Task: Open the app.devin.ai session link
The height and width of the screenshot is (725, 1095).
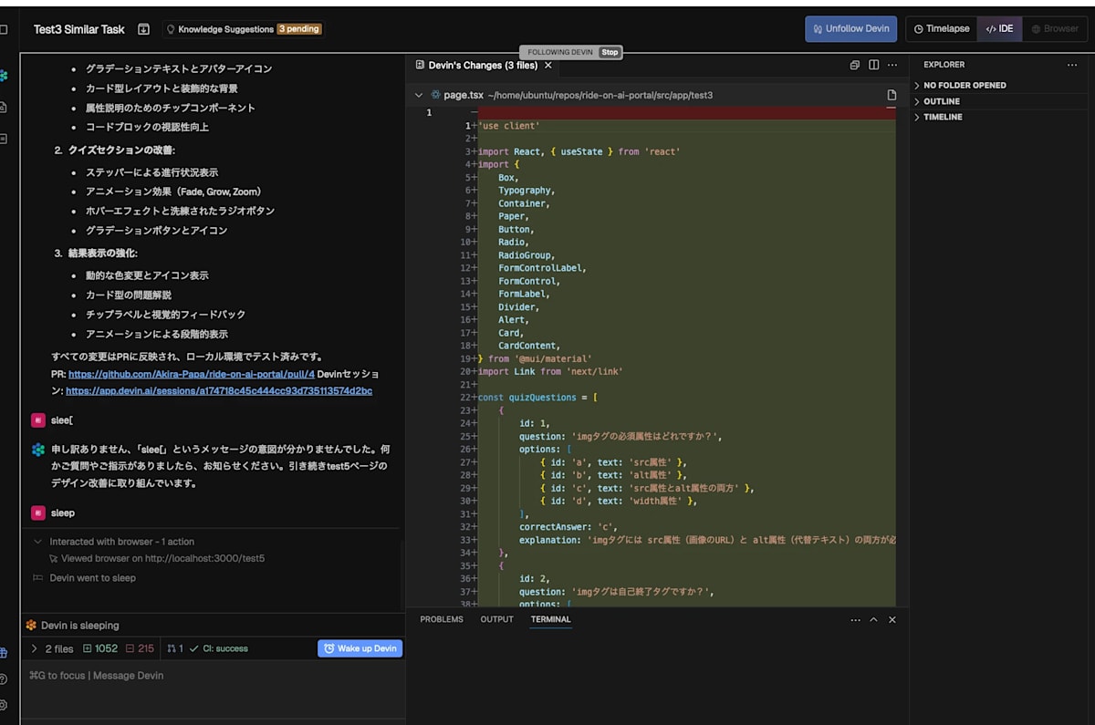Action: tap(219, 391)
